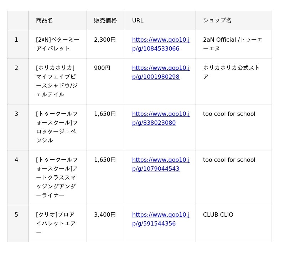Click the 販売価格 column header
The image size is (285, 253).
pyautogui.click(x=105, y=20)
